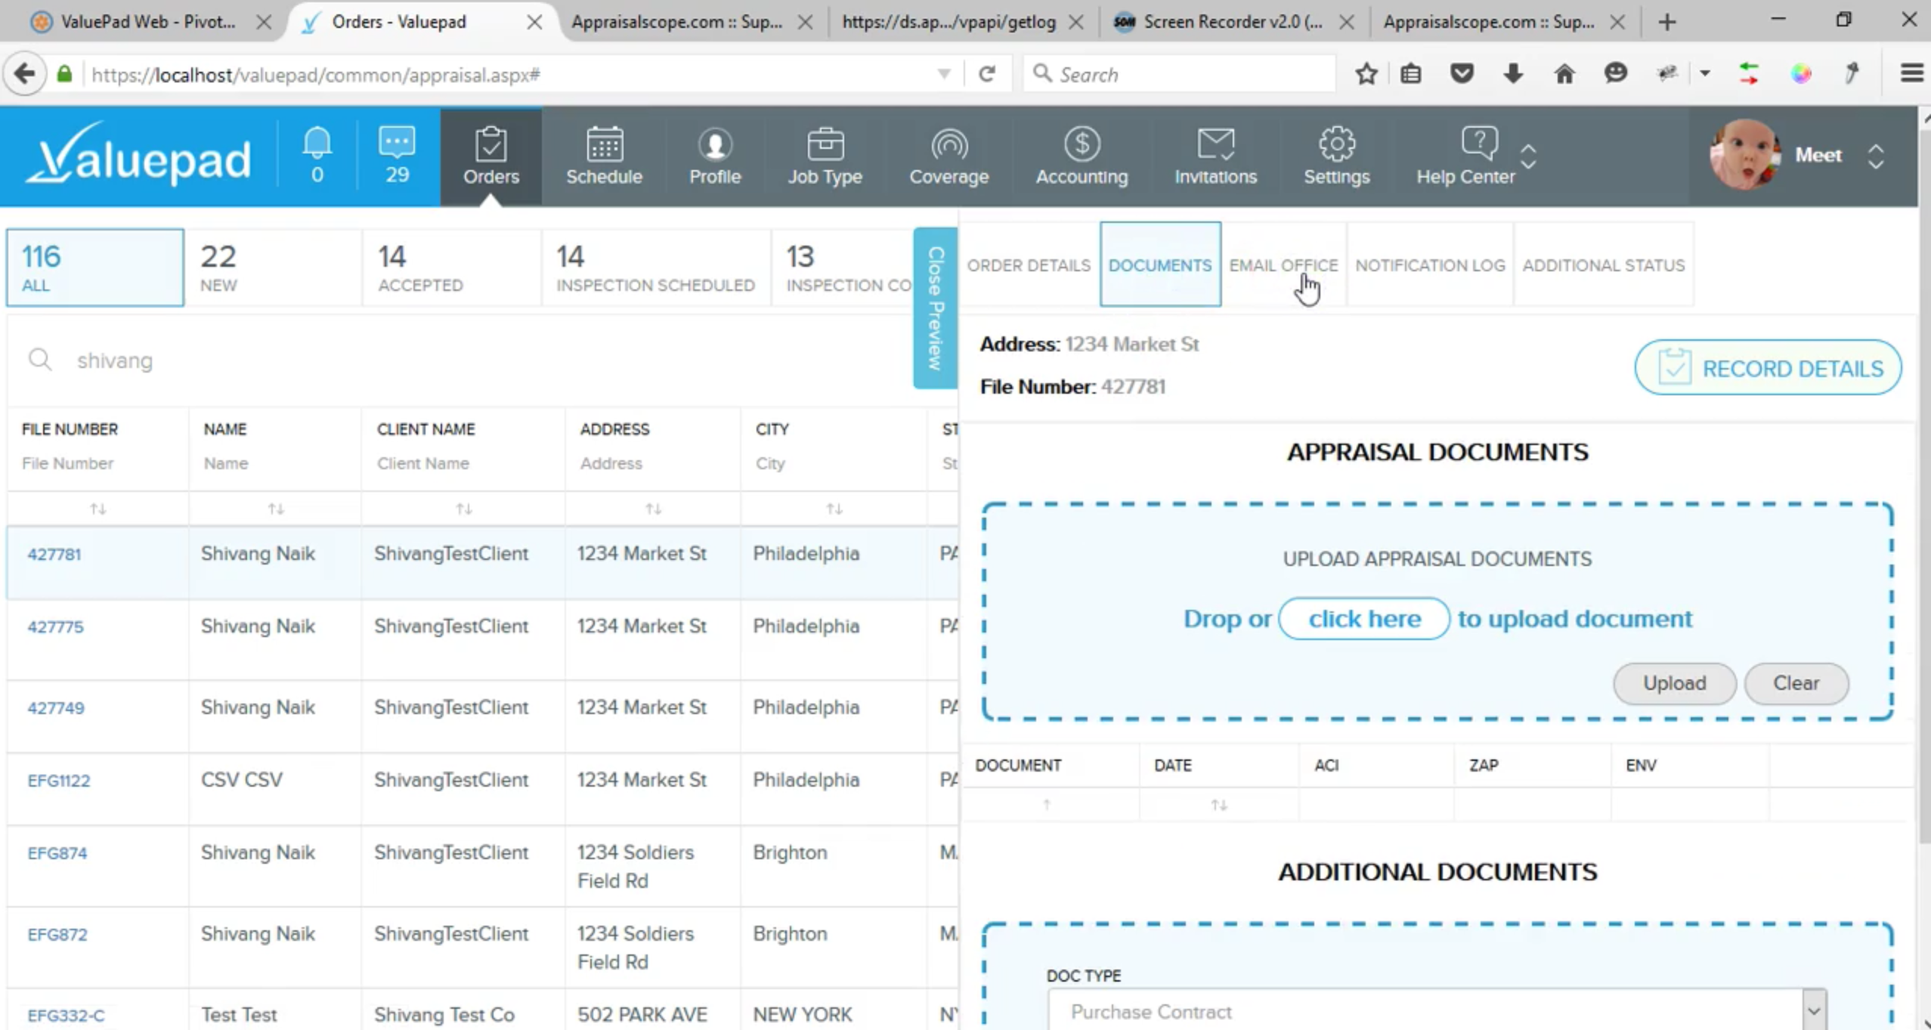This screenshot has width=1931, height=1030.
Task: Expand the Meet user menu arrows
Action: click(1876, 156)
